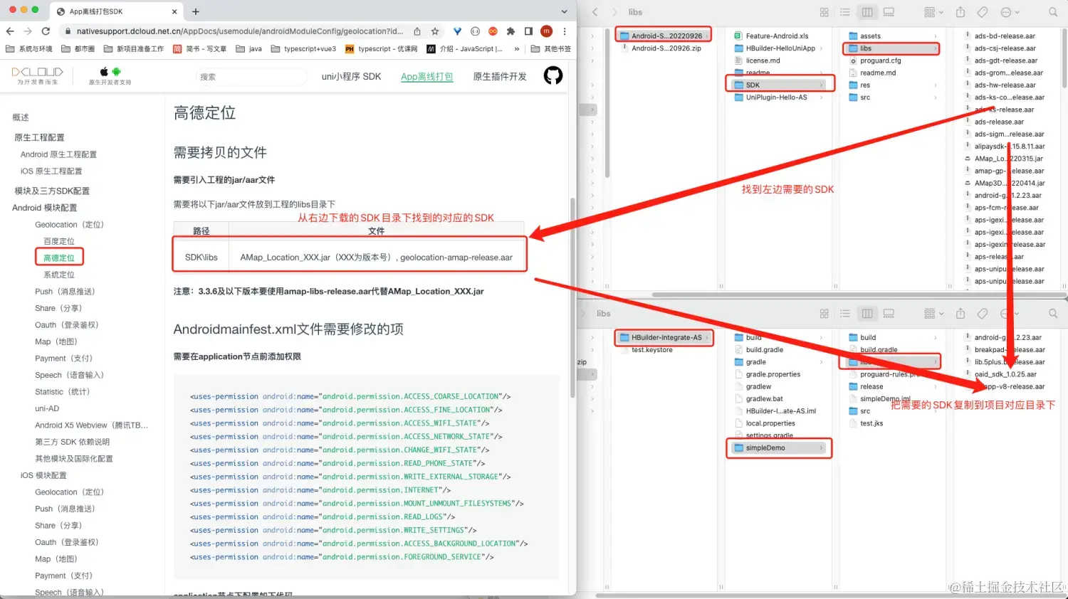Switch to column view in the Android-S…20220926 Finder window

tap(867, 12)
